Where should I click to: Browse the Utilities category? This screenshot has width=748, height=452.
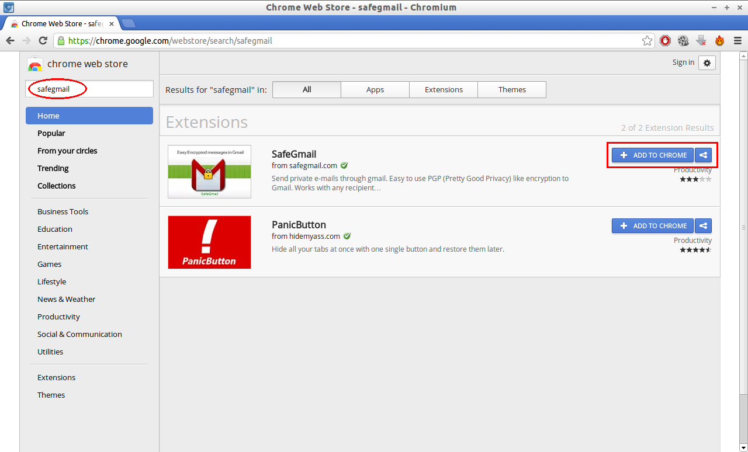point(50,352)
